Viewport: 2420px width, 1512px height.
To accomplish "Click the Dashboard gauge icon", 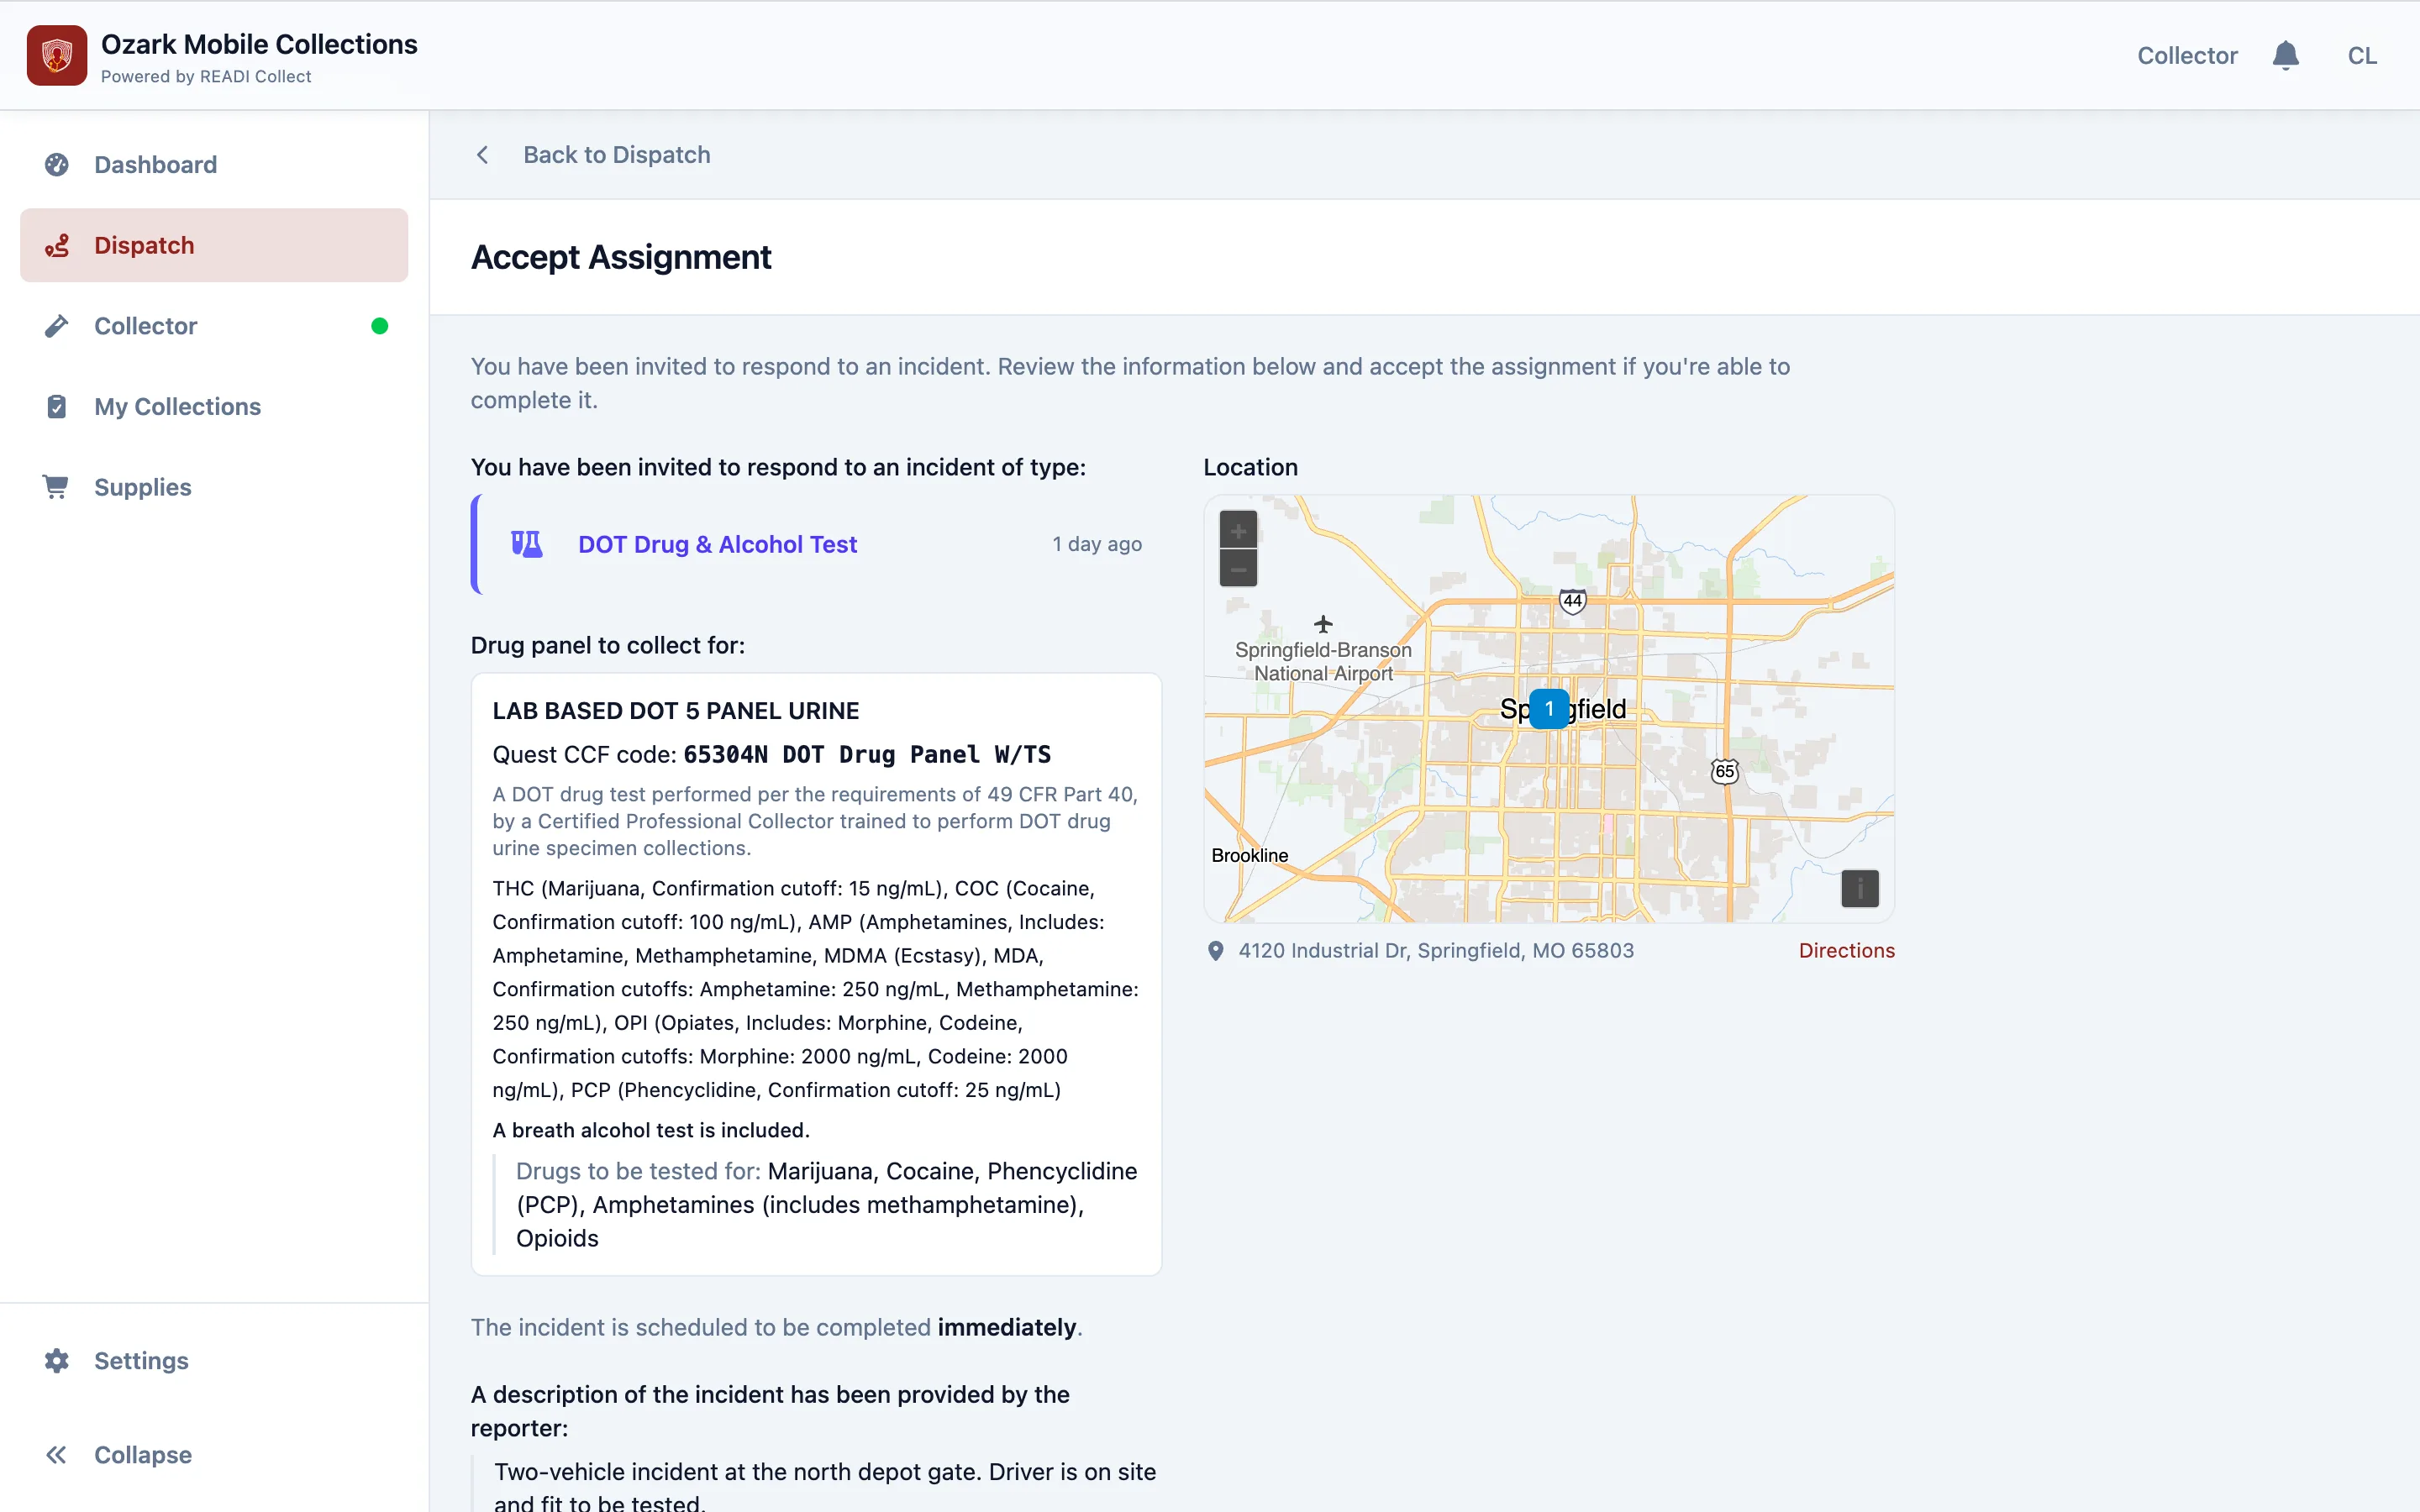I will click(x=57, y=165).
